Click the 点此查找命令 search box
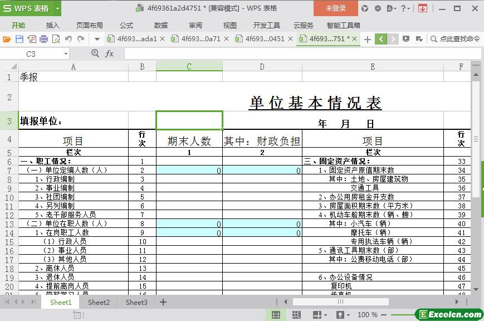Image resolution: width=484 pixels, height=321 pixels. click(456, 39)
